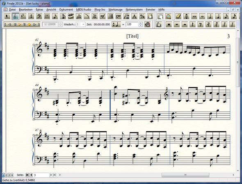The image size is (242, 184).
Task: Fast forward using the transport button
Action: pos(34,25)
